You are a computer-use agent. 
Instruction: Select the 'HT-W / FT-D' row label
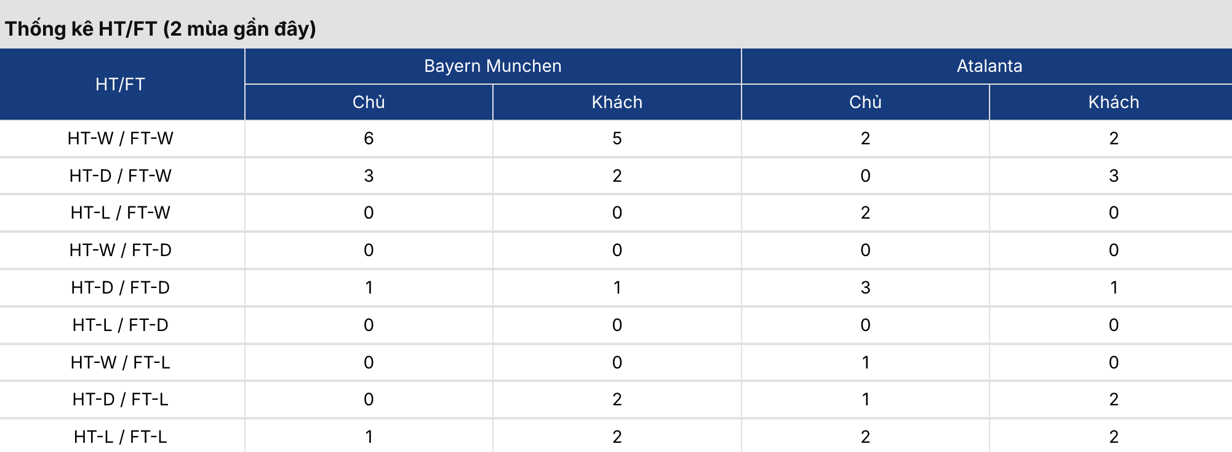click(x=121, y=250)
